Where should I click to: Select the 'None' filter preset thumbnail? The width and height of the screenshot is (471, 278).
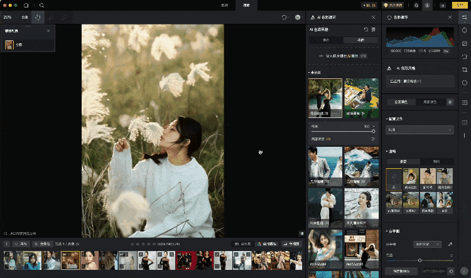(x=394, y=179)
